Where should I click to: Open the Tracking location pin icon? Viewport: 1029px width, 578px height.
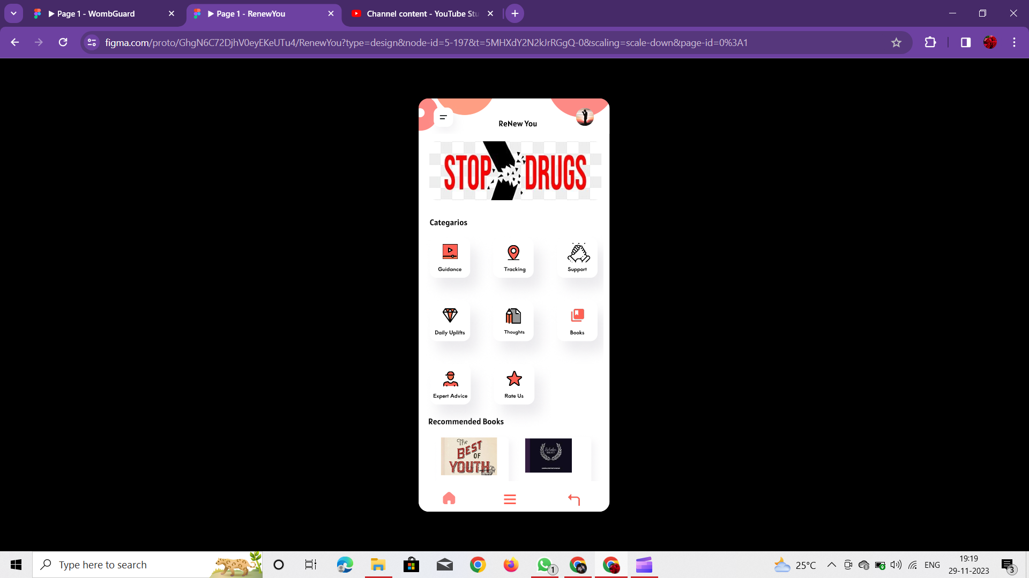point(513,253)
